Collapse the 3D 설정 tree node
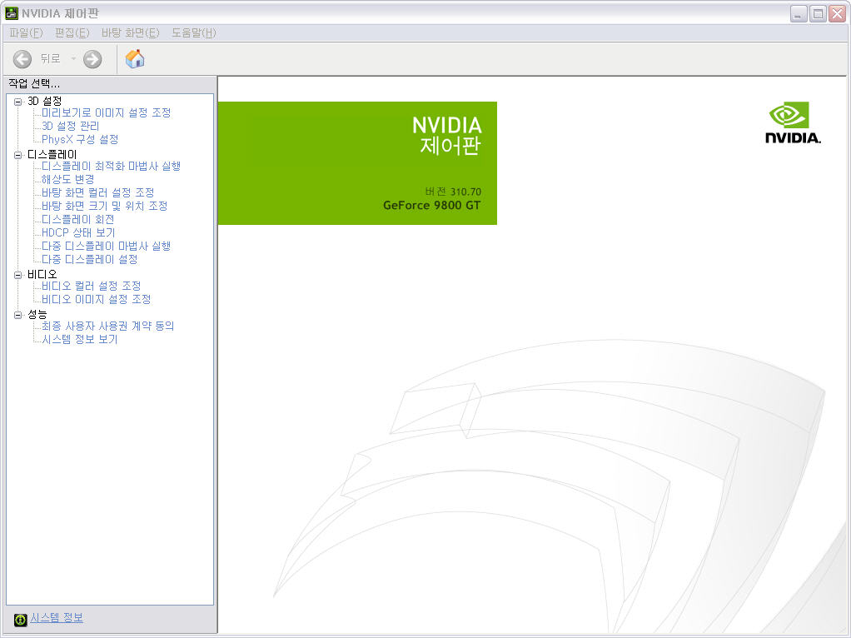 coord(18,102)
